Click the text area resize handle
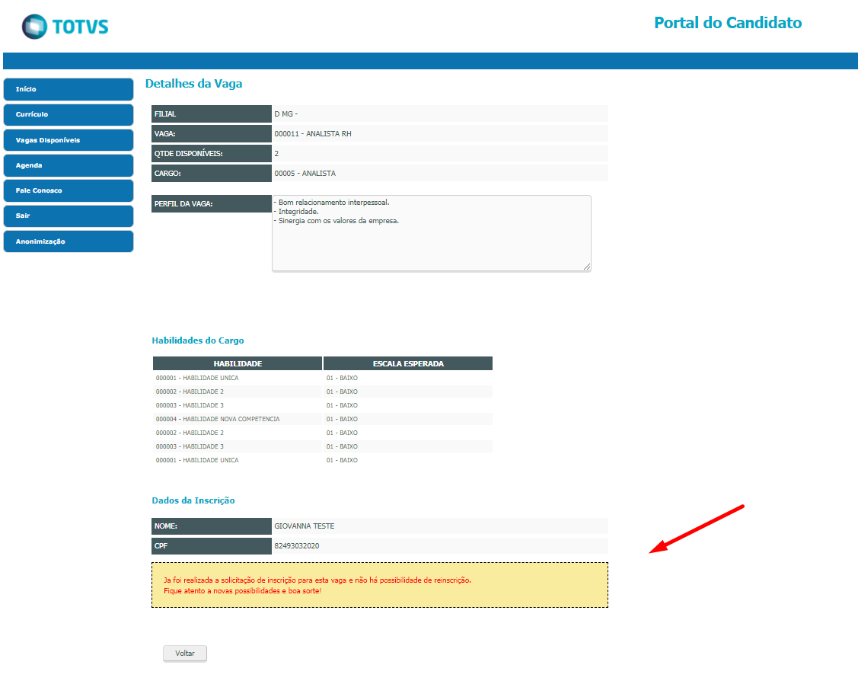 coord(586,267)
